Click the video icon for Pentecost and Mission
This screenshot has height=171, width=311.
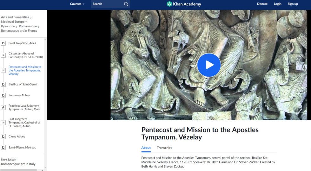coord(3,70)
